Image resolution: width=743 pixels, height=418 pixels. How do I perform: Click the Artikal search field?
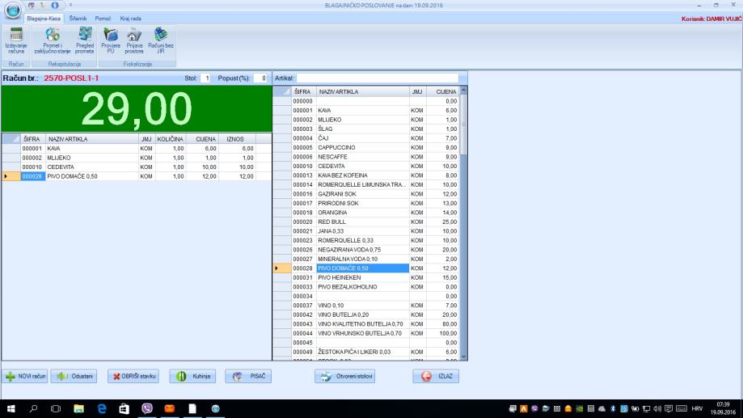click(x=377, y=78)
